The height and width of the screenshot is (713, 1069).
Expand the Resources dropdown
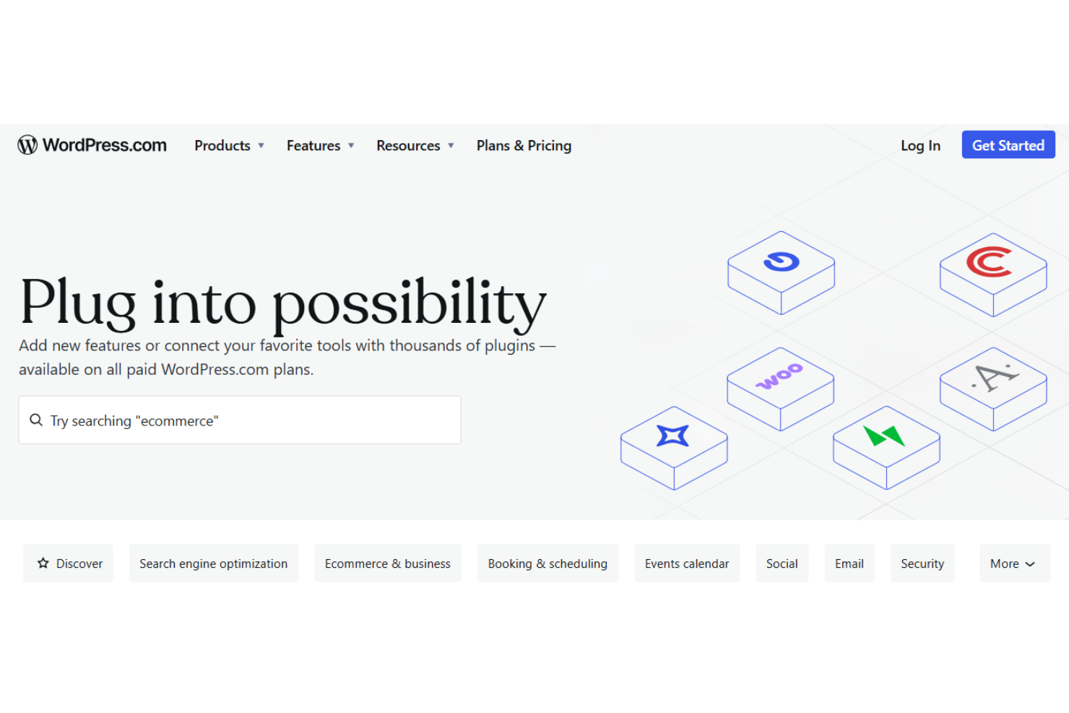click(415, 145)
